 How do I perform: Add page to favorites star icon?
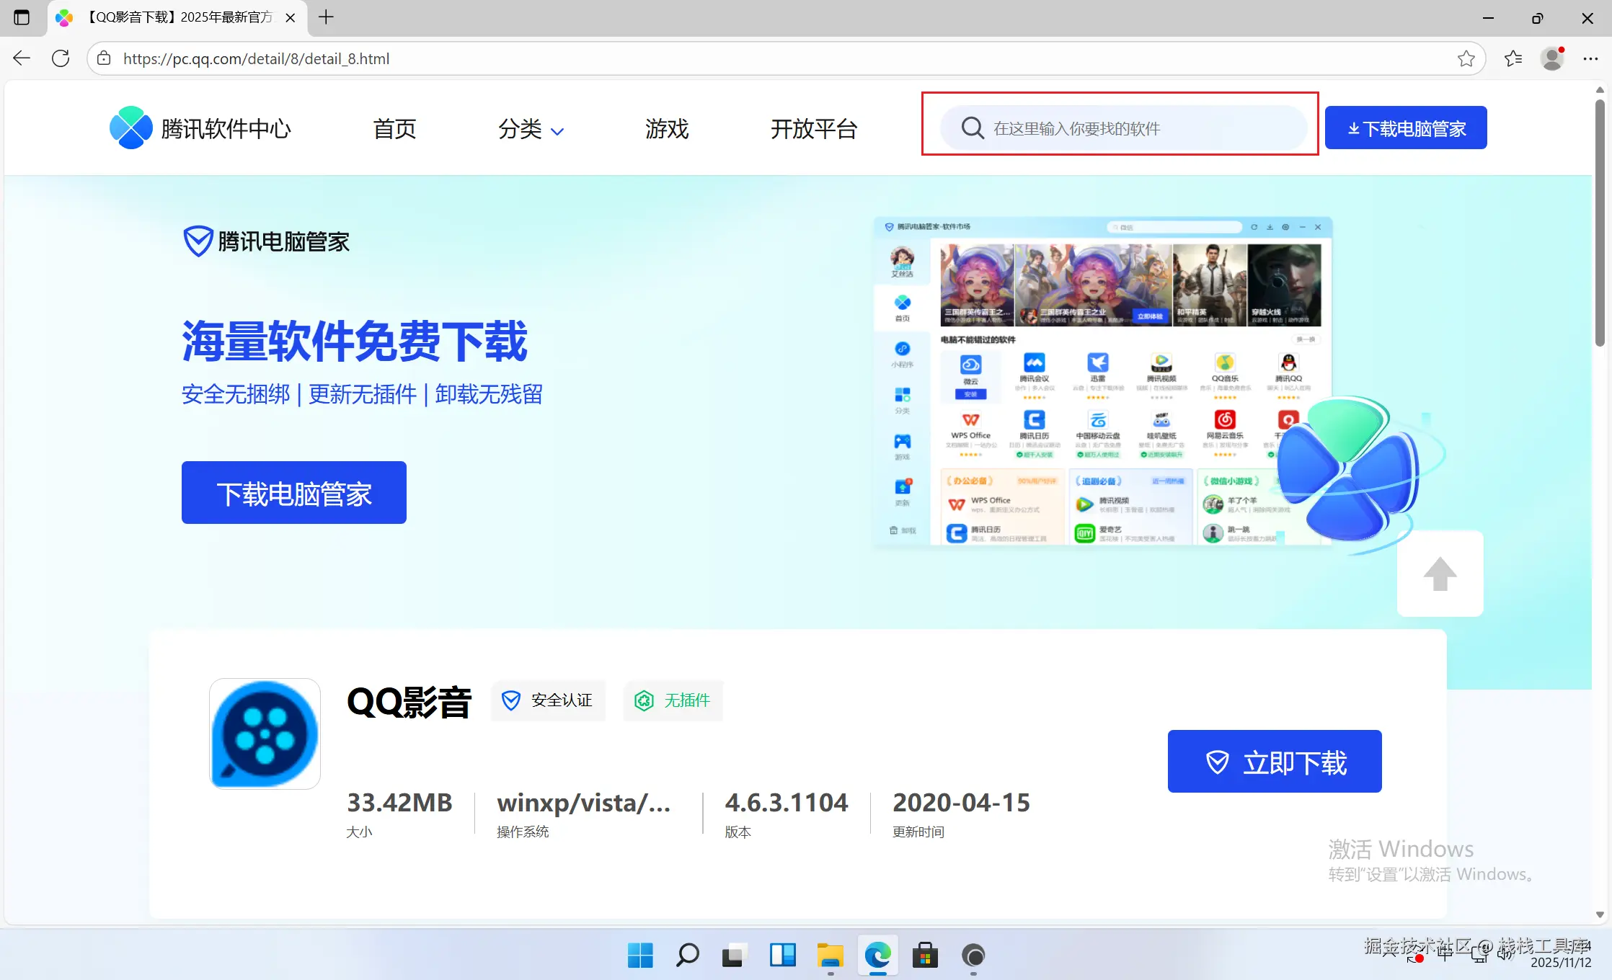point(1466,58)
